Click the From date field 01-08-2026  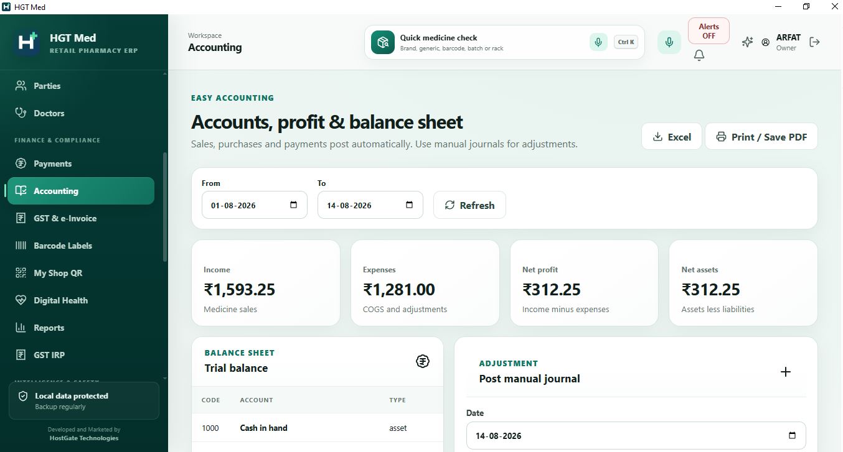point(255,205)
